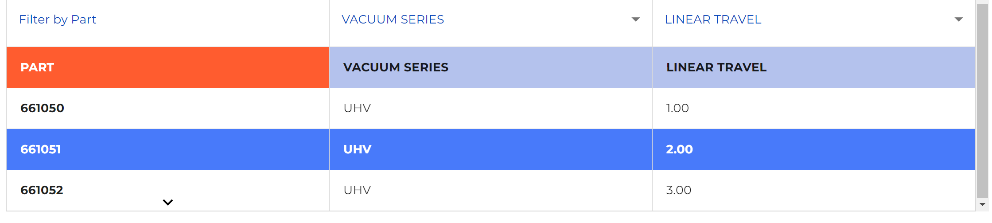Click UHV cell in highlighted row

point(357,149)
